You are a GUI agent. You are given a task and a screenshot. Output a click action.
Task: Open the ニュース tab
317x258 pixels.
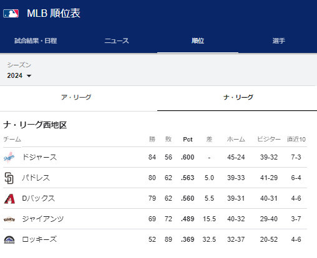pyautogui.click(x=117, y=41)
